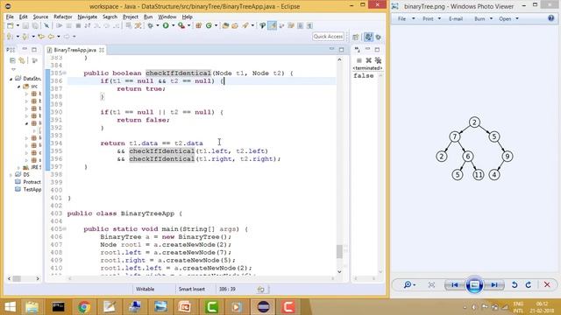The height and width of the screenshot is (315, 561).
Task: Click the Save icon in Eclipse toolbar
Action: pos(25,25)
